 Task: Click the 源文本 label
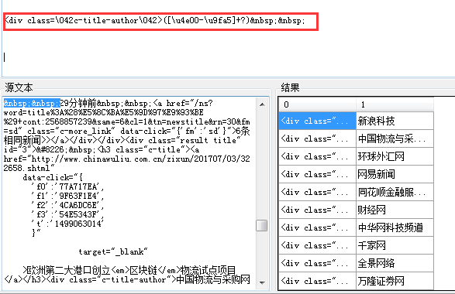19,87
